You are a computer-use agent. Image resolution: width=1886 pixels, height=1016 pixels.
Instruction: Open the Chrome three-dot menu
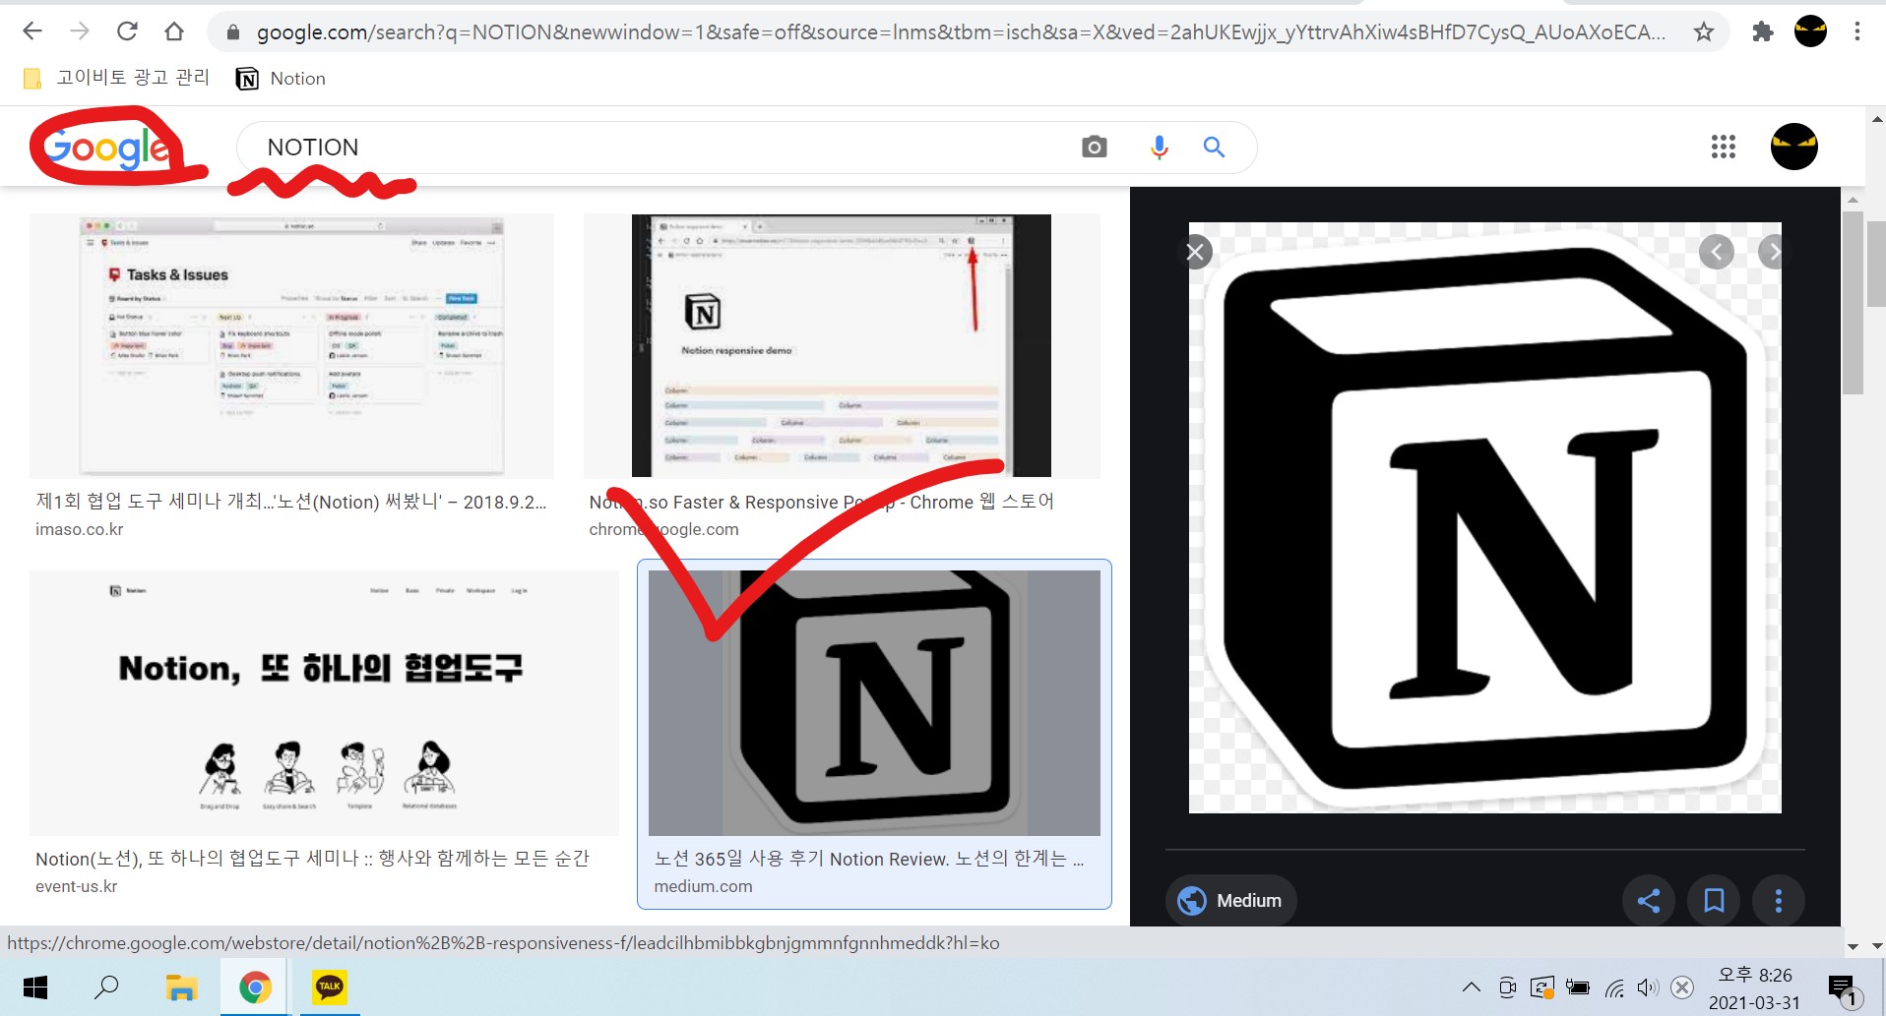[x=1857, y=31]
